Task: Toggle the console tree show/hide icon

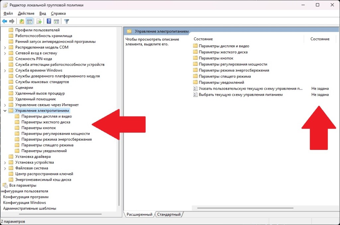Action: click(30, 22)
